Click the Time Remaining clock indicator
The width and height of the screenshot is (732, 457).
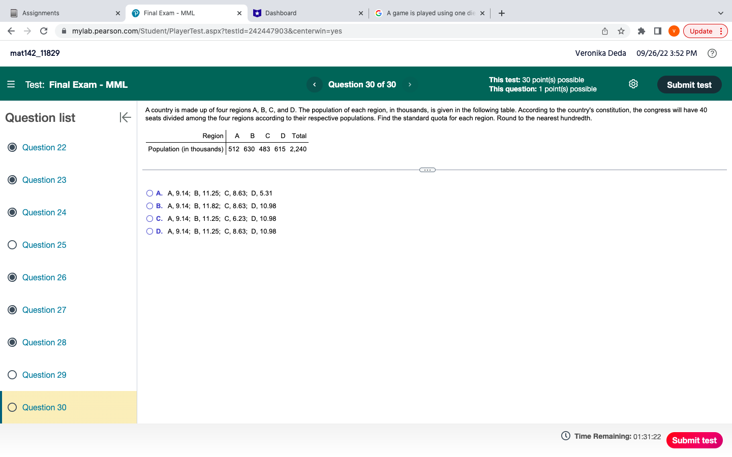coord(564,436)
